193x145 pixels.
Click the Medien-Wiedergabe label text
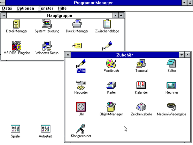(171, 114)
